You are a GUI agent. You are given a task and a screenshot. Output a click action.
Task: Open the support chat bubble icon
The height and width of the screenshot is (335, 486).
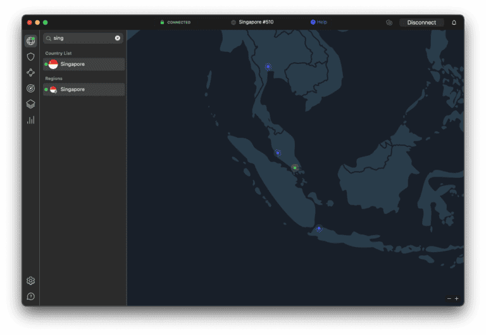30,296
